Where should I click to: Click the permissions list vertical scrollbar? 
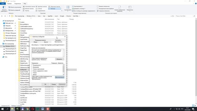click(63, 70)
